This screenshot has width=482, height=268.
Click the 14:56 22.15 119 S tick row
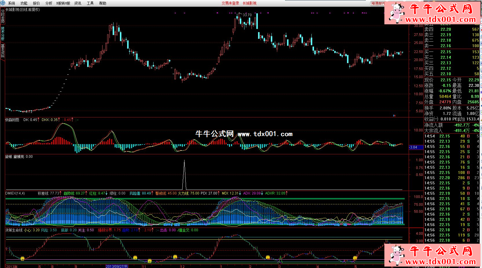point(452,235)
